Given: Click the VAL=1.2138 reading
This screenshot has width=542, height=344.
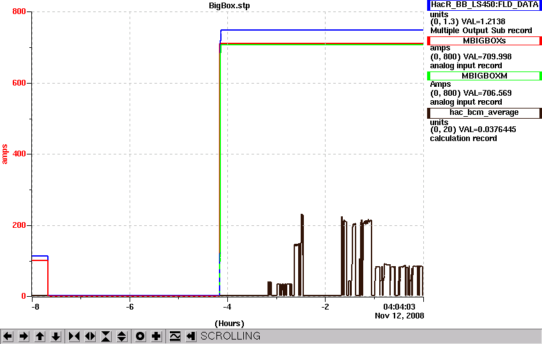Looking at the screenshot, I should coord(483,22).
